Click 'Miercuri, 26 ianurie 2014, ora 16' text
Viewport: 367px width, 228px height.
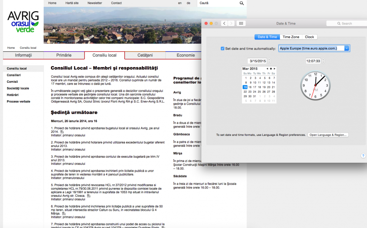pos(74,121)
